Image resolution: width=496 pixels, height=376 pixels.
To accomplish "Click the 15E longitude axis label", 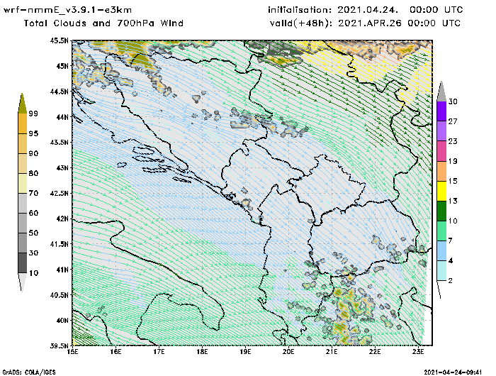I will point(73,352).
